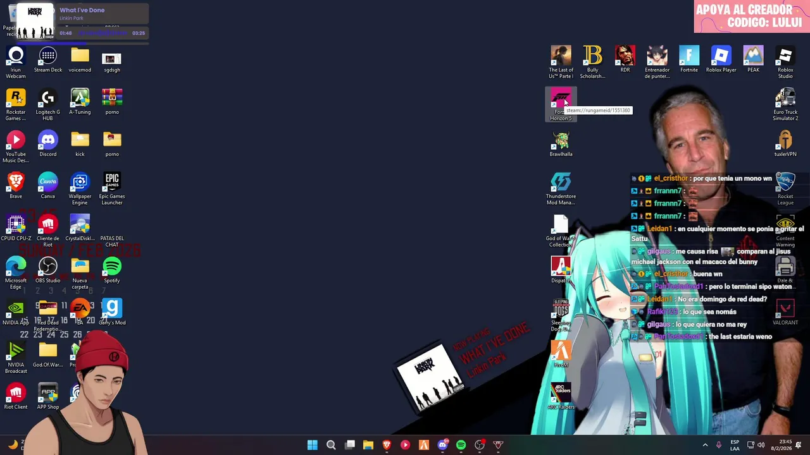Open Entrenador de puntería shortcut
This screenshot has height=455, width=810.
[657, 62]
